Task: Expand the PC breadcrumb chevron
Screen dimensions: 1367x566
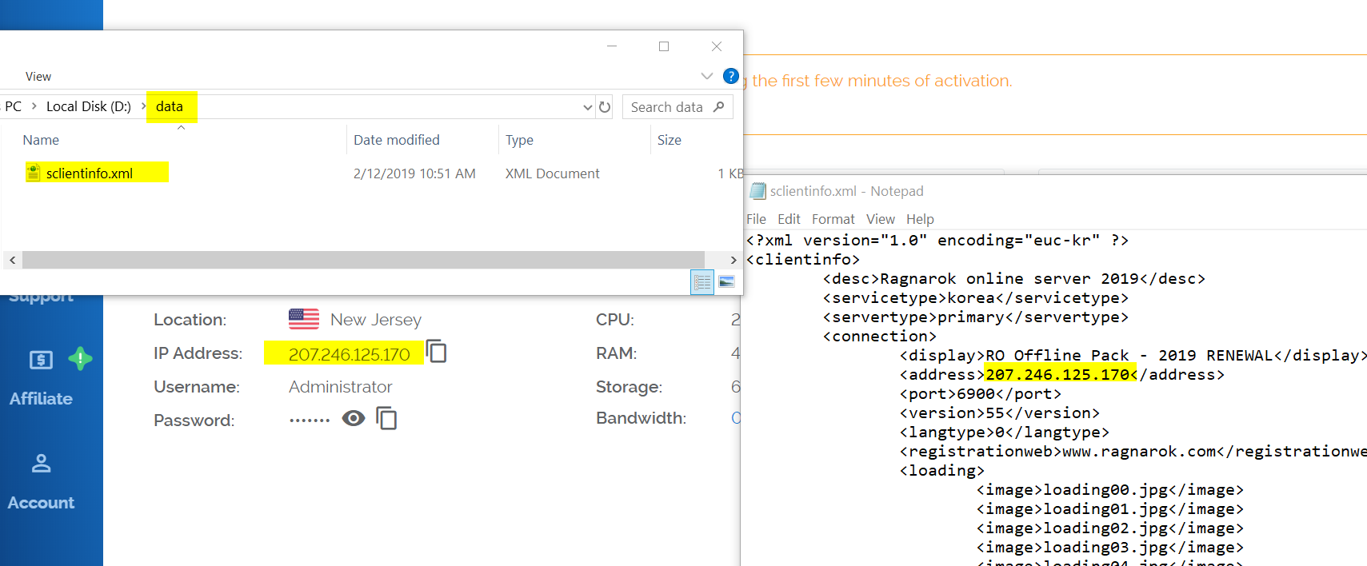Action: tap(34, 106)
